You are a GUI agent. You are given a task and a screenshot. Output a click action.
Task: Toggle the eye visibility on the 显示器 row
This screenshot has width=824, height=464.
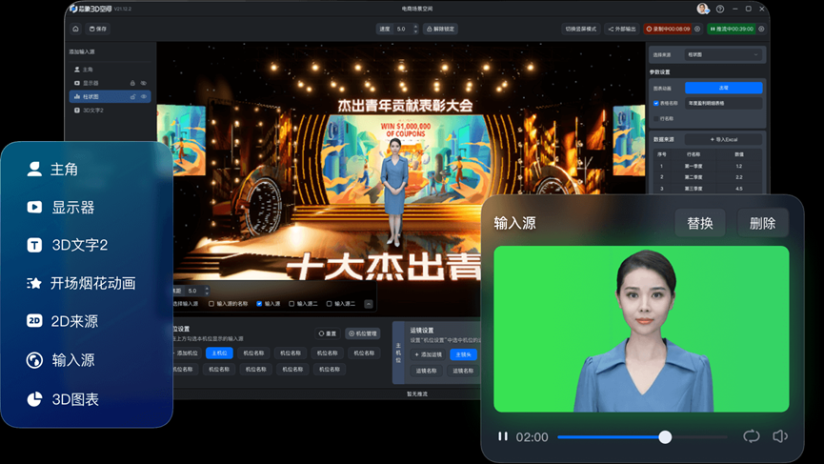144,83
